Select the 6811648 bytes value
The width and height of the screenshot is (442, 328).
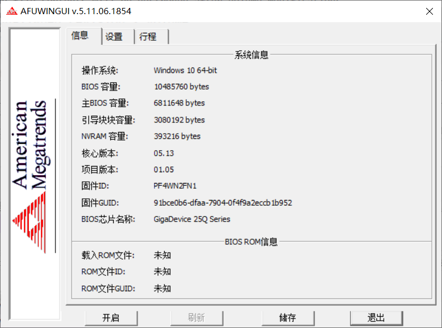(179, 103)
